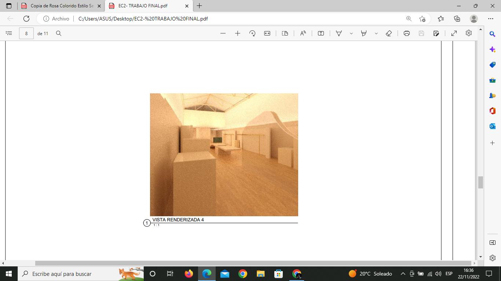
Task: Open Outlook in the sidebar
Action: coord(493,126)
